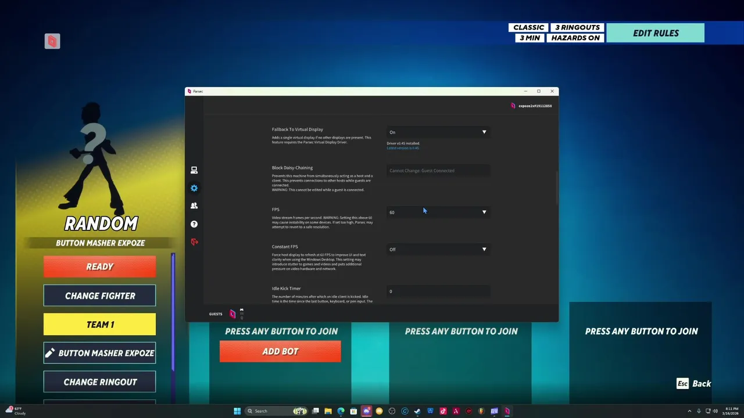Image resolution: width=744 pixels, height=418 pixels.
Task: Click the microphone icon in system tray
Action: 699,411
